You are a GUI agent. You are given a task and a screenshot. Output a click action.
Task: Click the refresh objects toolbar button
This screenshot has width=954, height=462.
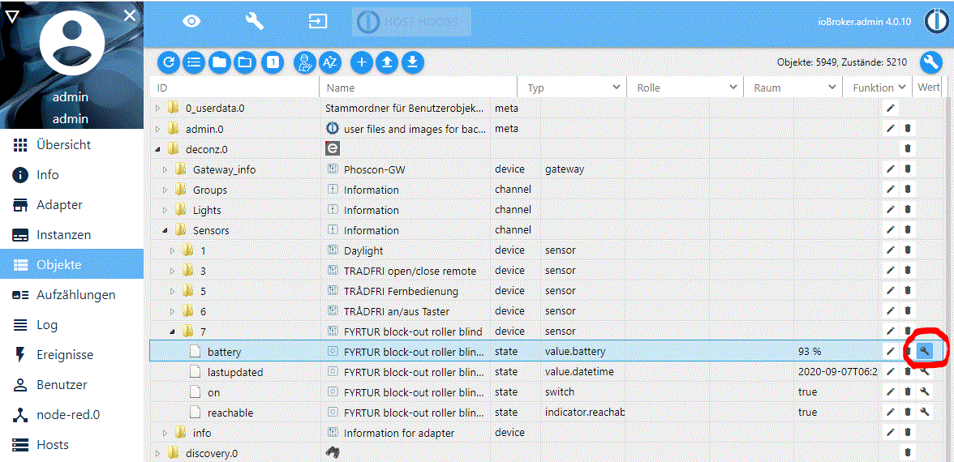pos(169,62)
